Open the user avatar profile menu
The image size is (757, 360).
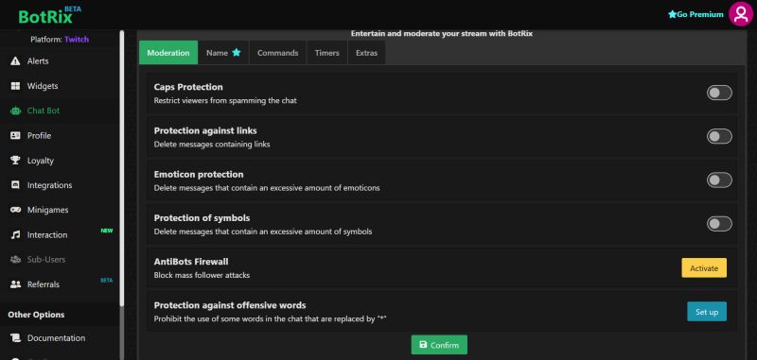click(741, 14)
